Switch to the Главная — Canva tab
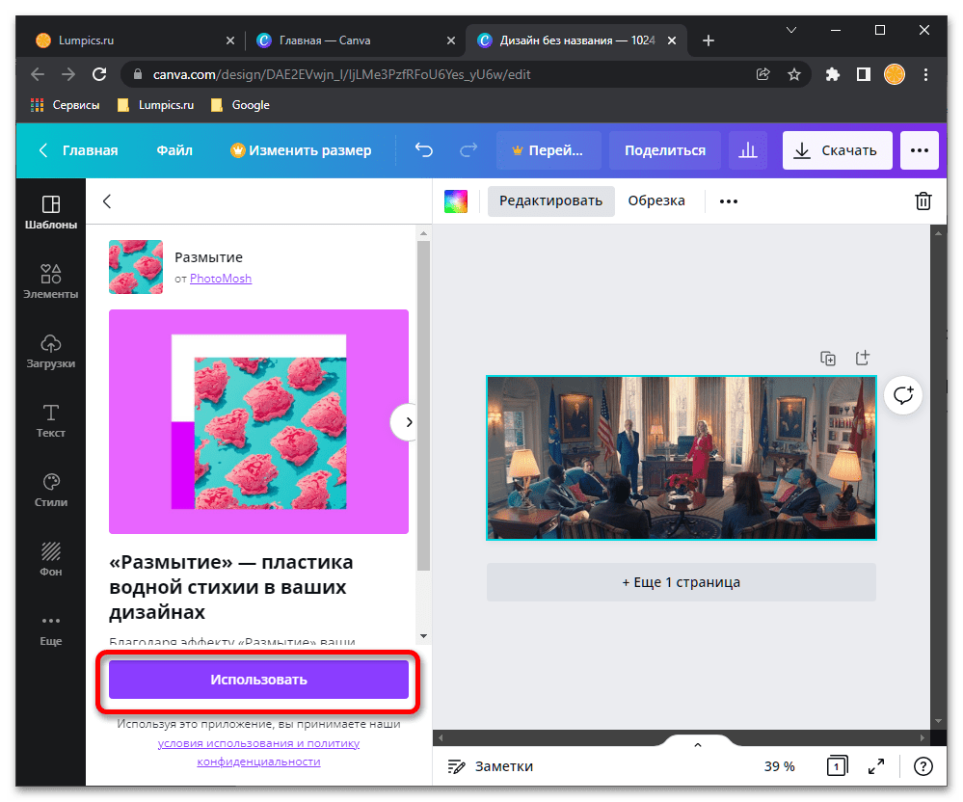Image resolution: width=963 pixels, height=802 pixels. (x=357, y=40)
